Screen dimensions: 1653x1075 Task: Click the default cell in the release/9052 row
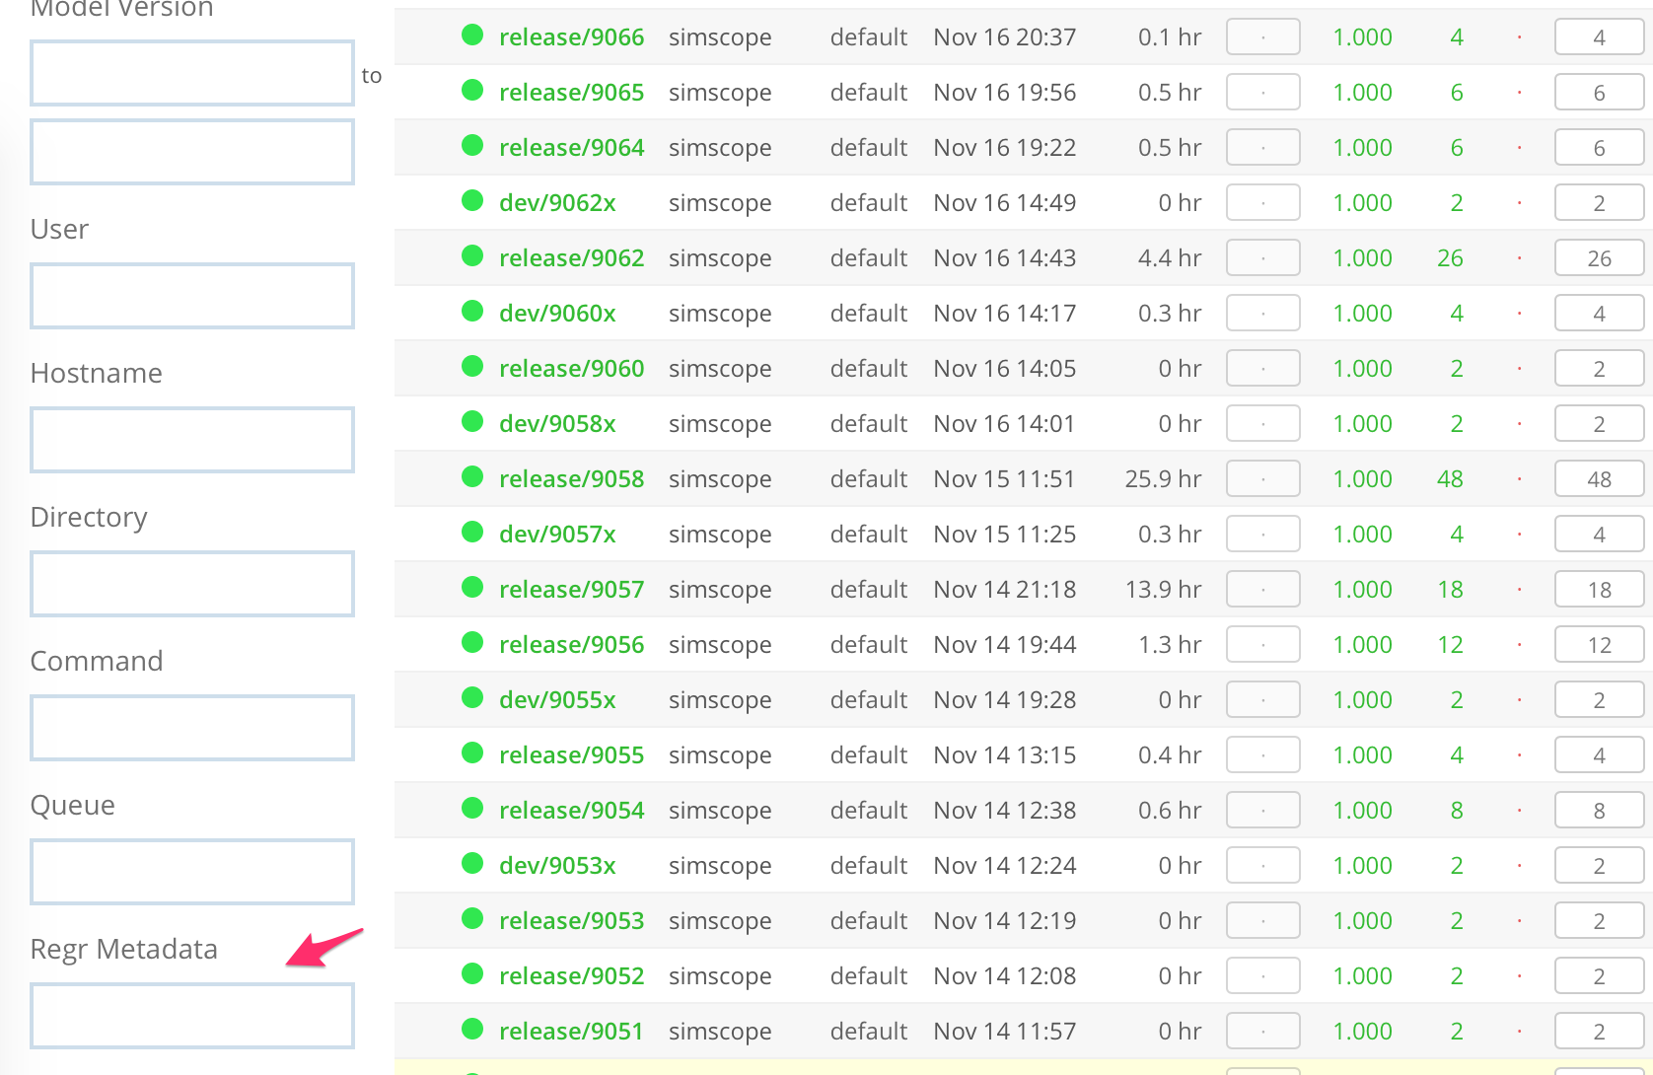coord(868,976)
